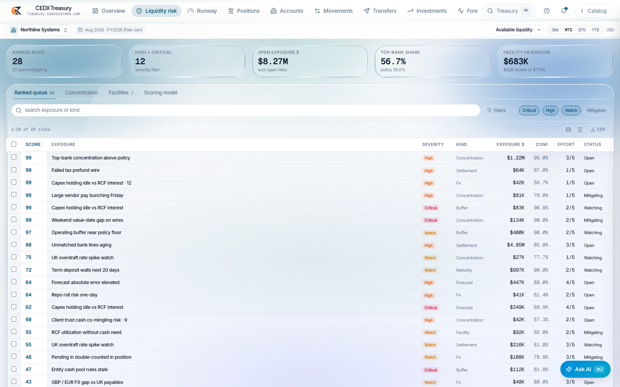The image size is (620, 387).
Task: Click the calendar icon beside Aug 2026
Action: point(80,30)
